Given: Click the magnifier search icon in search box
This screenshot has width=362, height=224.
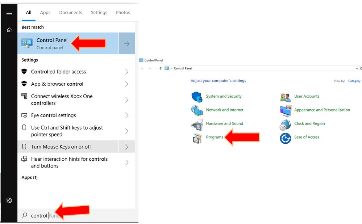Looking at the screenshot, I should (24, 215).
